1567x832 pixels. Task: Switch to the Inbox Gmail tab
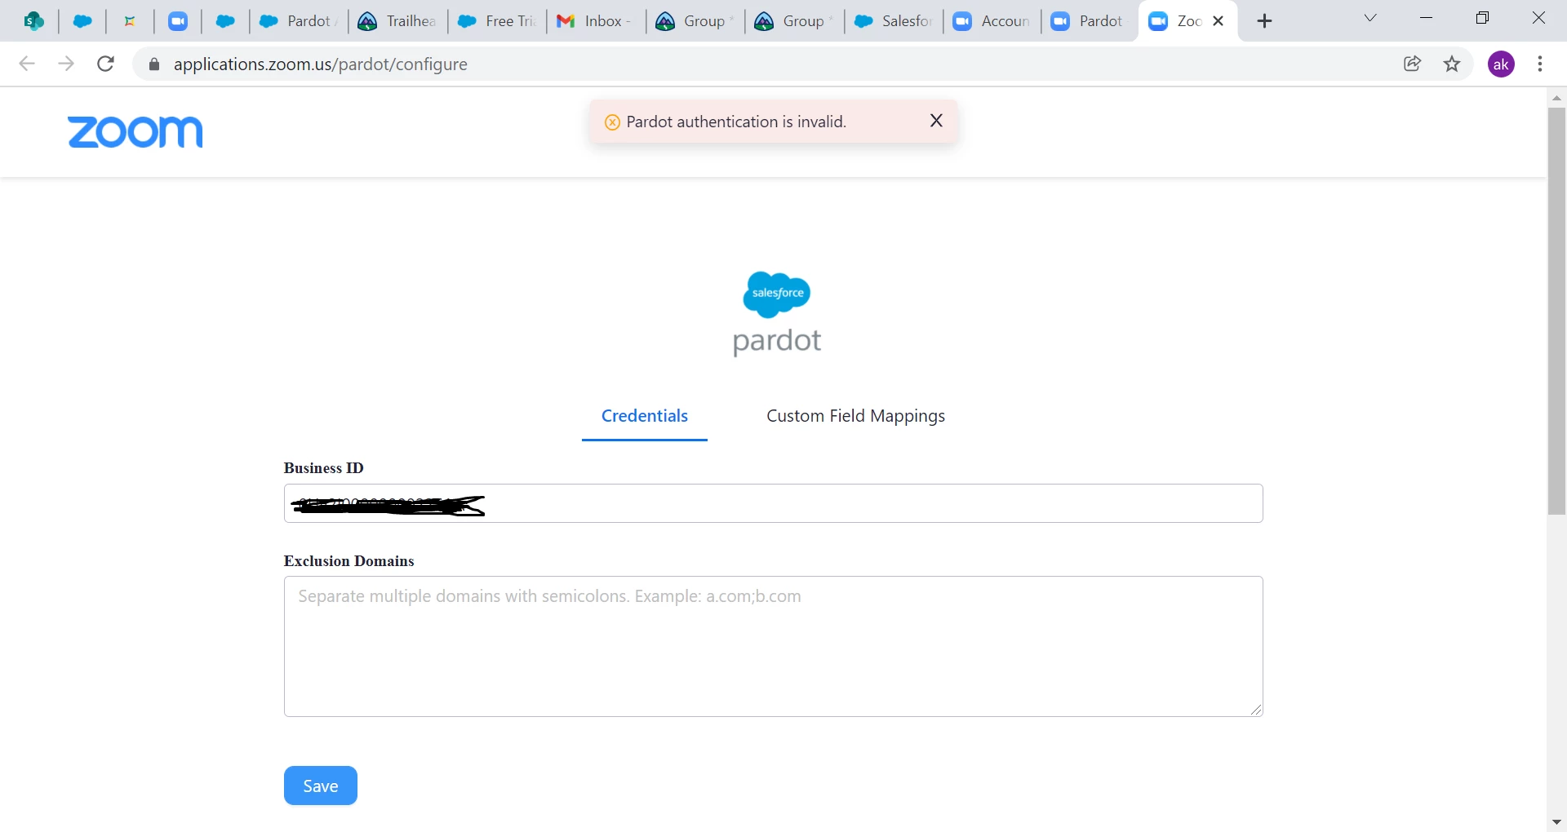pos(596,21)
